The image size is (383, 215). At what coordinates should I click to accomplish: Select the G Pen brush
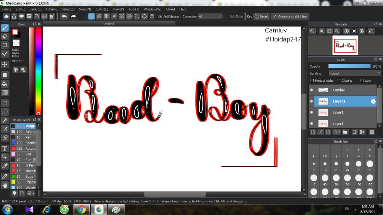click(x=24, y=165)
